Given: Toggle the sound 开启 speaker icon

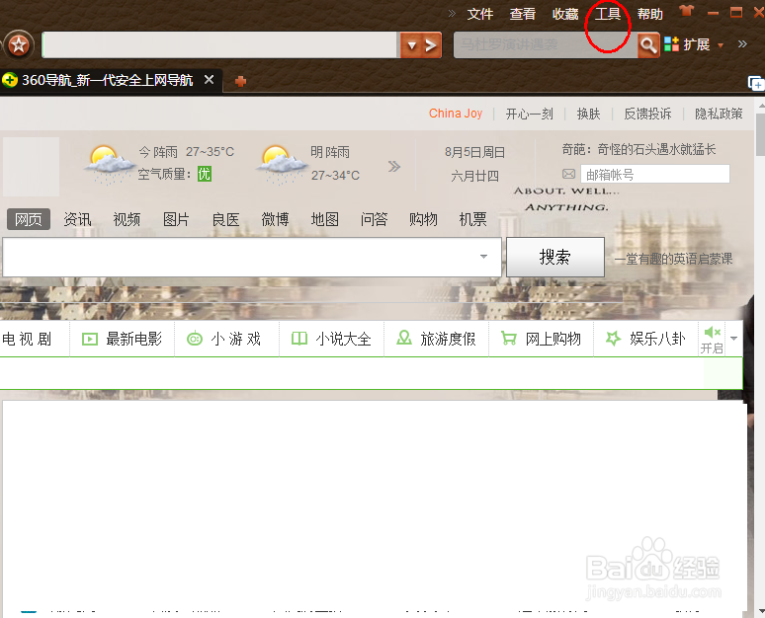Looking at the screenshot, I should pyautogui.click(x=713, y=333).
